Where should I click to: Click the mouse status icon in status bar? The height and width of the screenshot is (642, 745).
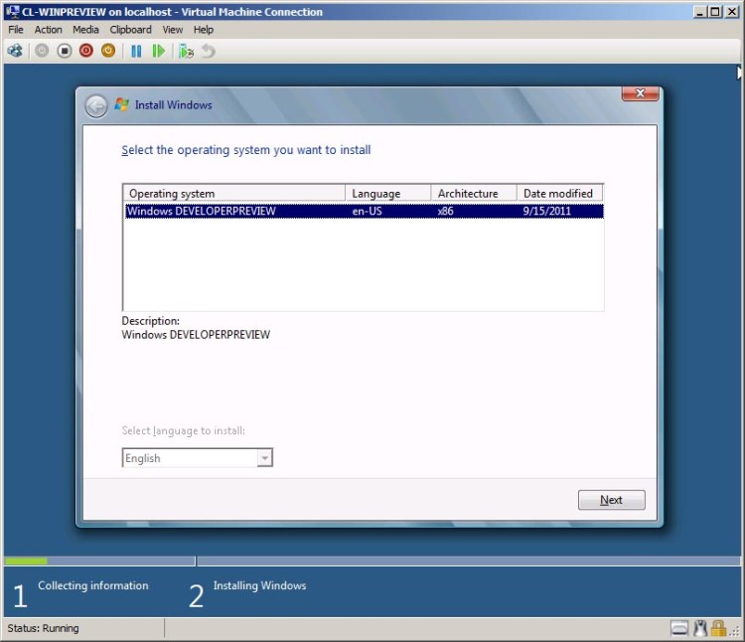pyautogui.click(x=699, y=628)
